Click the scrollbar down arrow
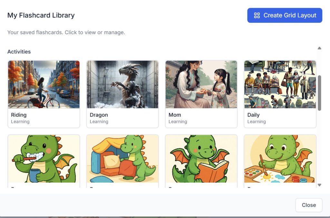 (x=319, y=185)
